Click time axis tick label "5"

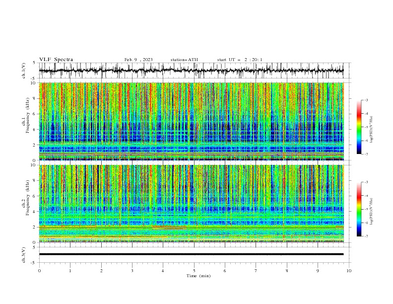[194, 271]
